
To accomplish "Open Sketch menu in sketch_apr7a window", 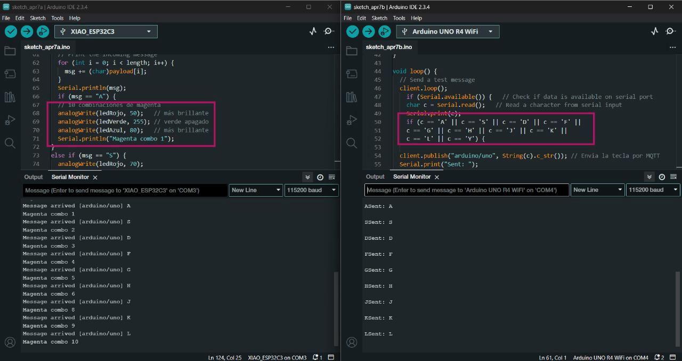I will [38, 18].
